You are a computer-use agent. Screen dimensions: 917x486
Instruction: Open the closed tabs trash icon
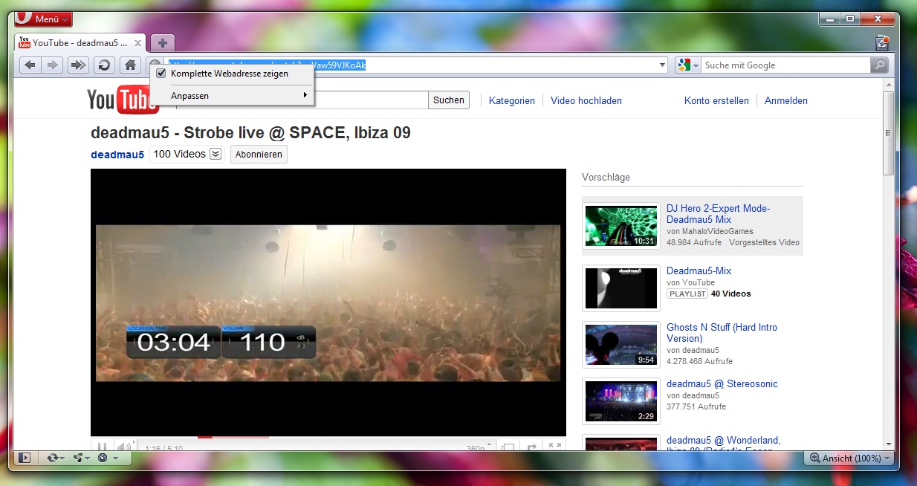(x=882, y=43)
